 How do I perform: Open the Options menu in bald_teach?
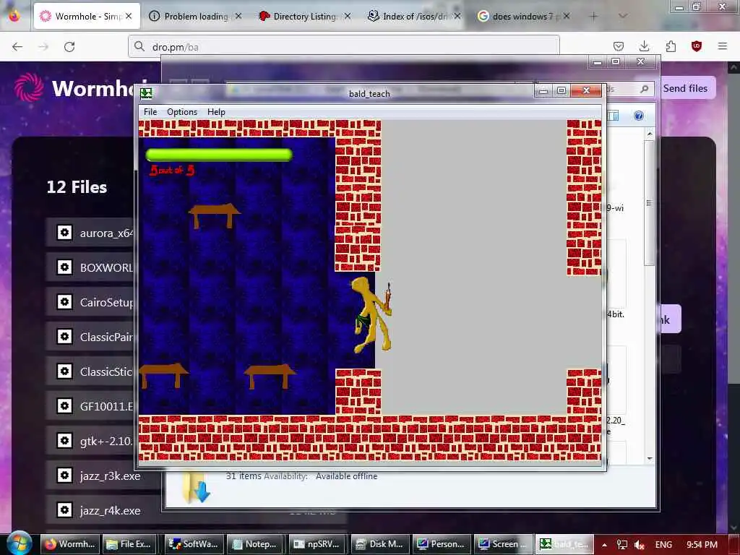(181, 112)
